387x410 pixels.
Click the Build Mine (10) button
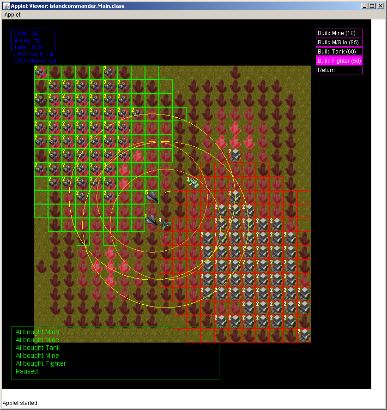tap(339, 33)
